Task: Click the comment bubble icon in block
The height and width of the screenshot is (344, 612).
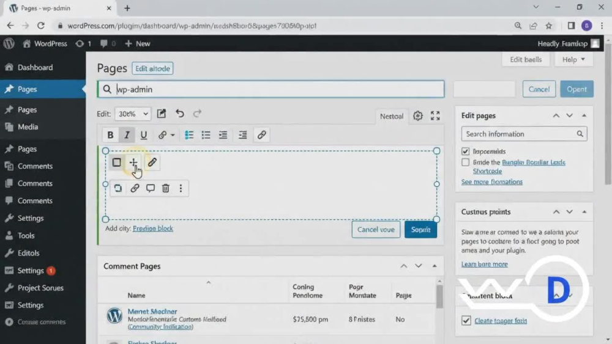Action: 151,189
